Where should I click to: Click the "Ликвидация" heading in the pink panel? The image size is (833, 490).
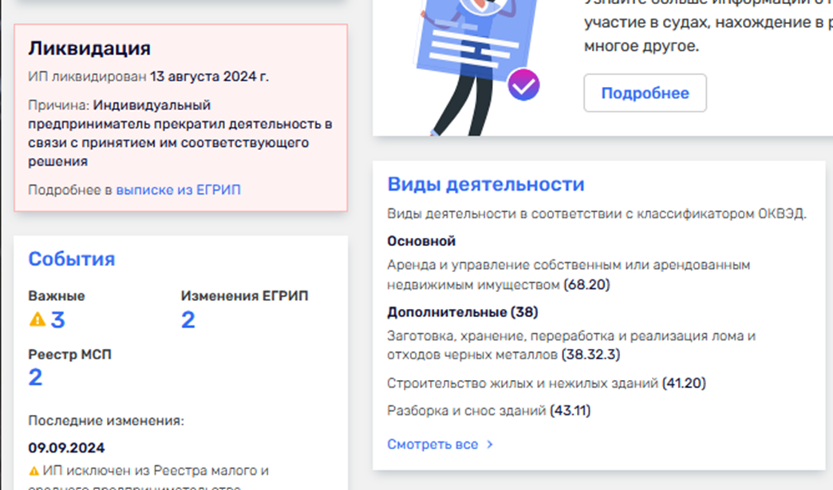pyautogui.click(x=89, y=49)
